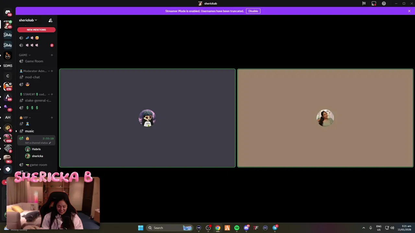Open the Pragmatic Play server icon
Screen dimensions: 415x233
pos(8,55)
